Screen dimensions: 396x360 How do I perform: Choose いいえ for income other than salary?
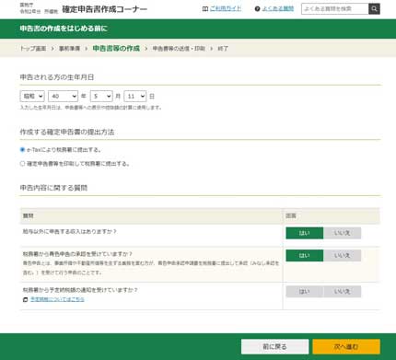coord(342,233)
